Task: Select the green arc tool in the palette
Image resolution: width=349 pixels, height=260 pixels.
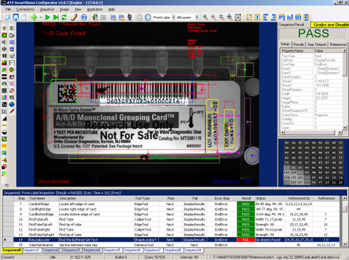Action: point(4,84)
